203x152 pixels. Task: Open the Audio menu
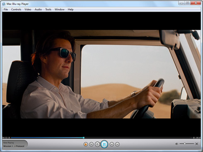pos(38,10)
